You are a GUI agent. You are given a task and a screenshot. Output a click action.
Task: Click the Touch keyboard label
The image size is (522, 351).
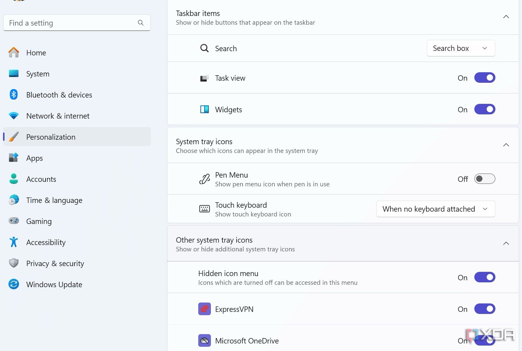pos(241,205)
